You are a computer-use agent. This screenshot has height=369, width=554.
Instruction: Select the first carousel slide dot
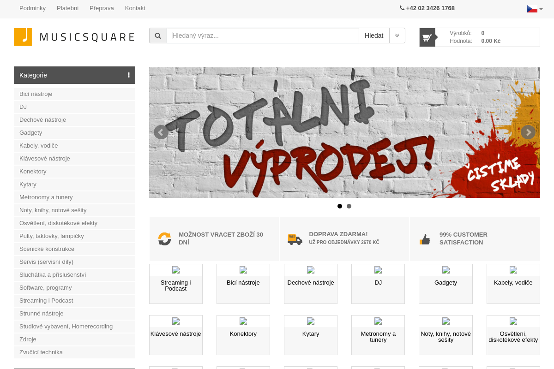(x=340, y=206)
